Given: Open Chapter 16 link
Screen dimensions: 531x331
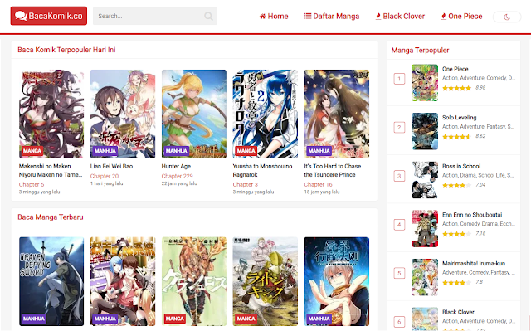Looking at the screenshot, I should tap(318, 184).
